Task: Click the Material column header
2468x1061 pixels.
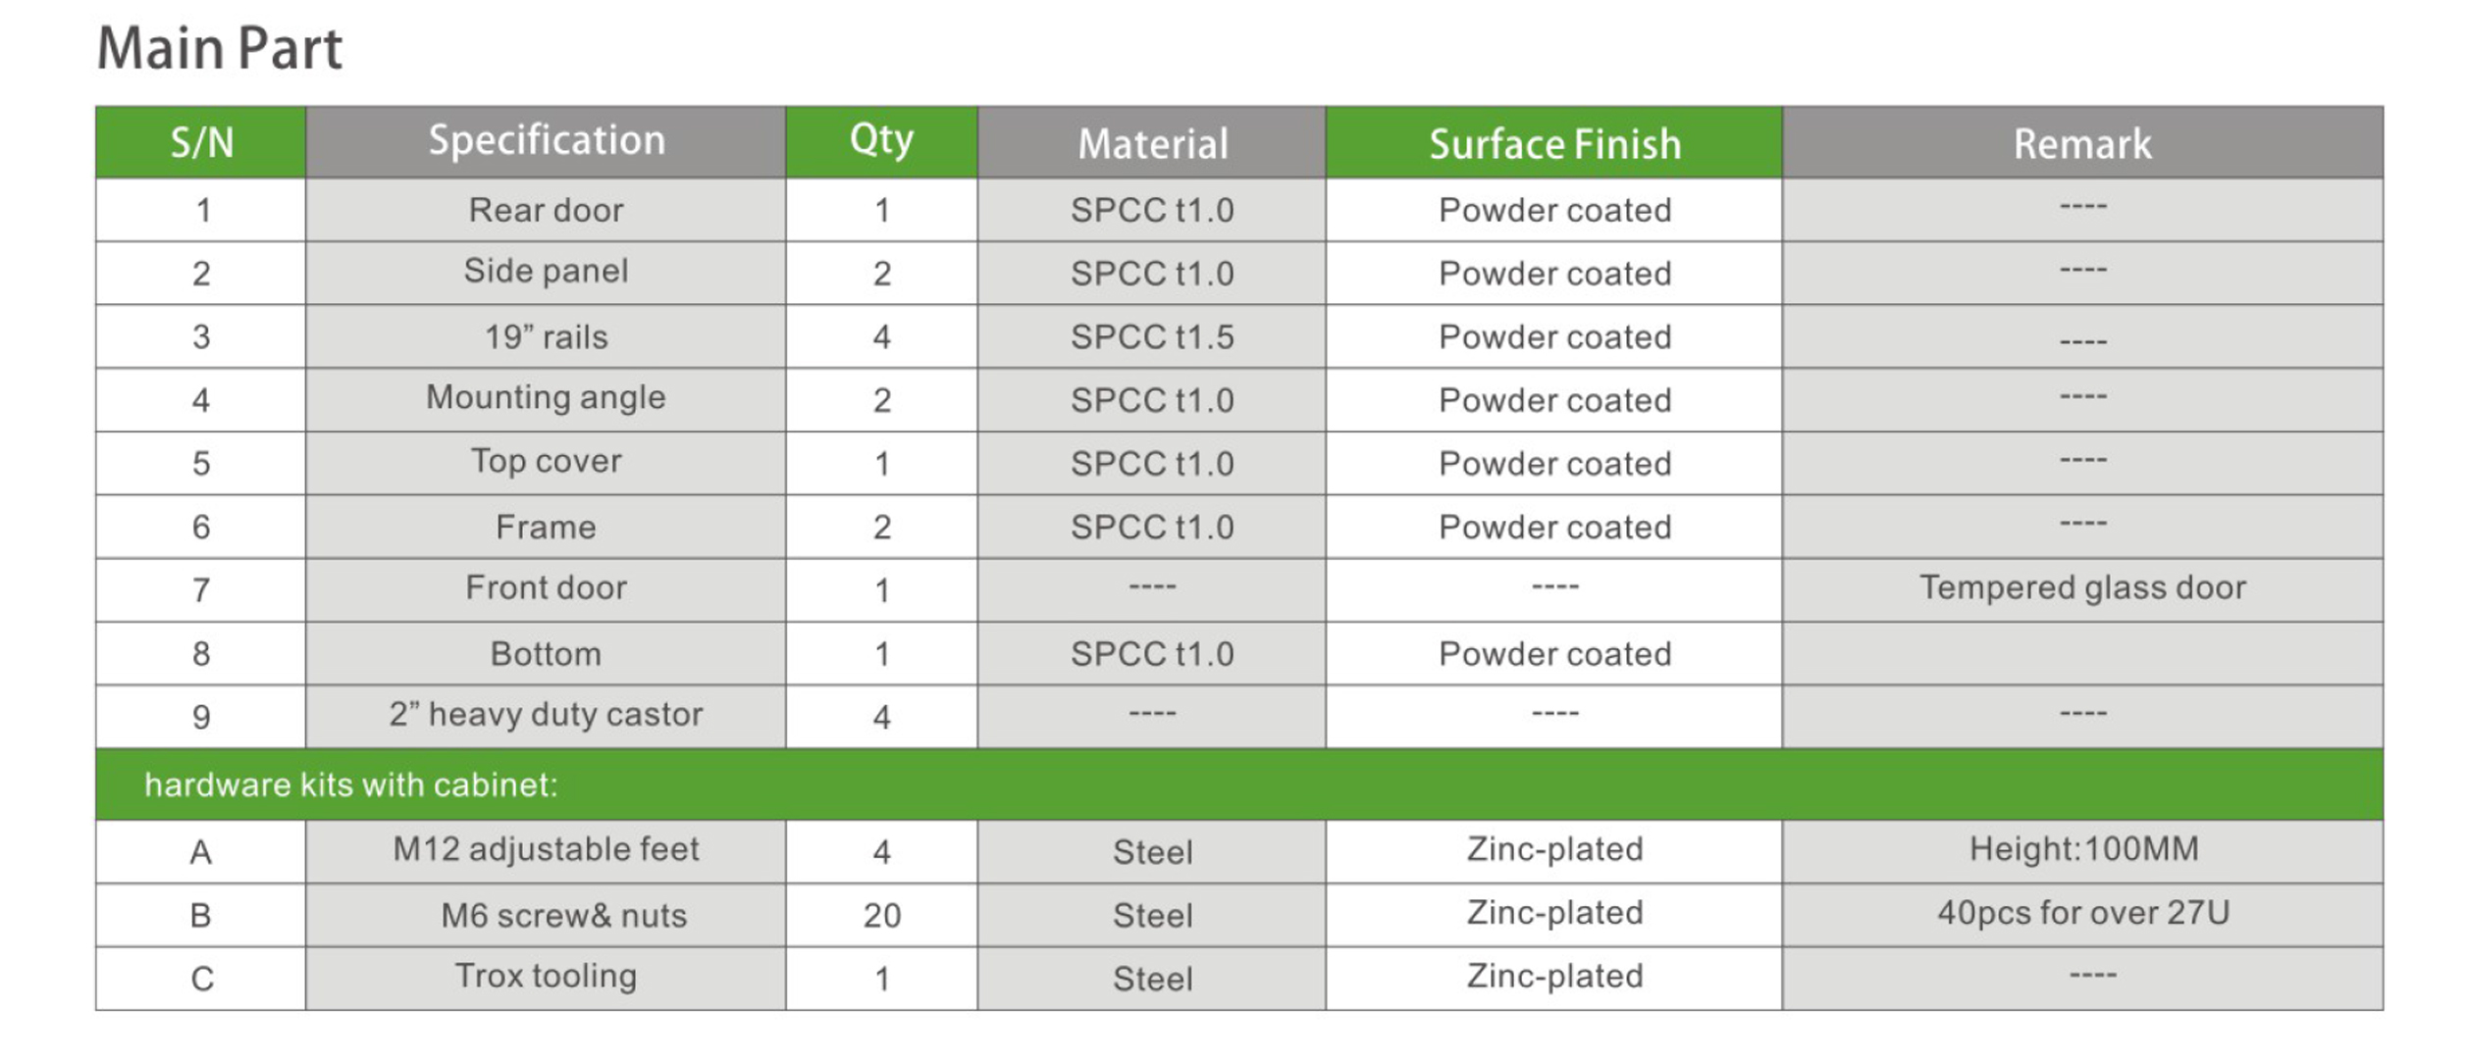Action: (1151, 144)
